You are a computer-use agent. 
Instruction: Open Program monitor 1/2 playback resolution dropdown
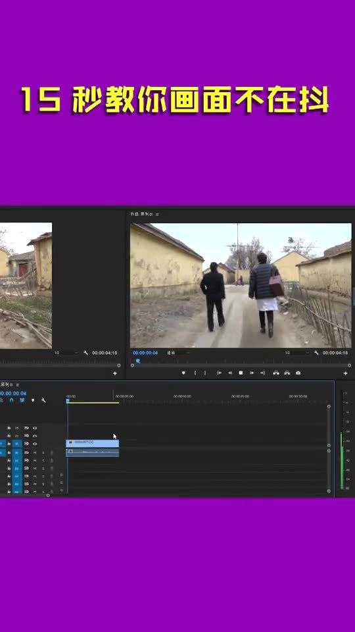click(x=296, y=353)
